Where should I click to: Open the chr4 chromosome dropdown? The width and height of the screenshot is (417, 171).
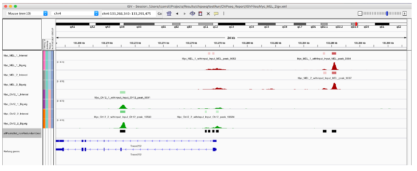pyautogui.click(x=75, y=13)
